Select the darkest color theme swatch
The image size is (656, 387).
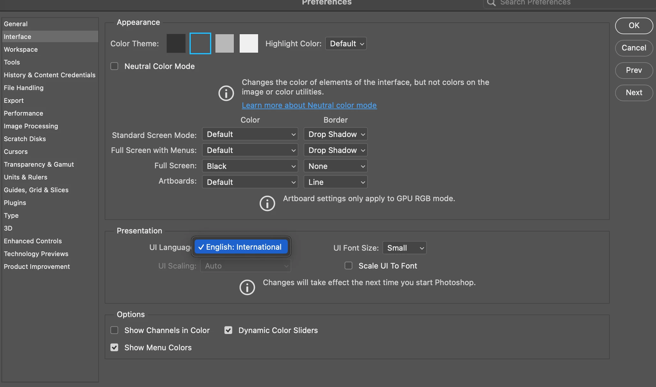[x=176, y=43]
